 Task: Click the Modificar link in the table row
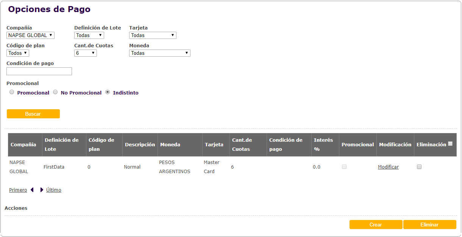(388, 167)
